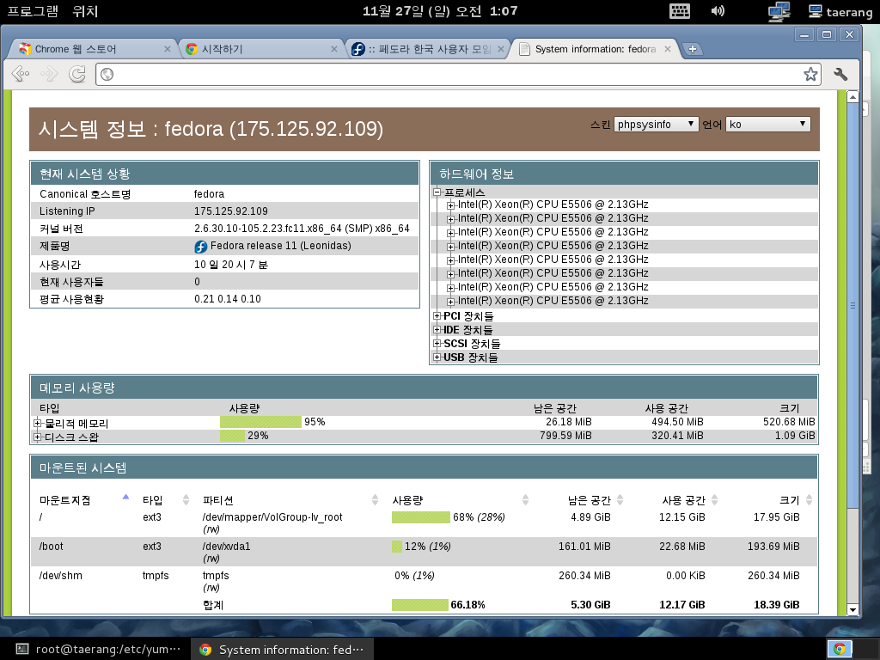The height and width of the screenshot is (660, 880).
Task: Open the keyboard indicator in top panel
Action: click(x=679, y=11)
